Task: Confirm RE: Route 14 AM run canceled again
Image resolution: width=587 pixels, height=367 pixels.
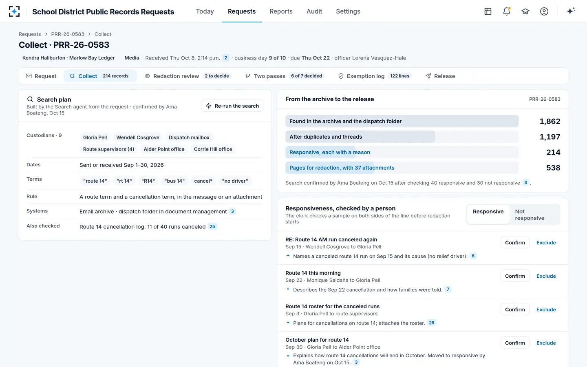Action: pyautogui.click(x=515, y=243)
